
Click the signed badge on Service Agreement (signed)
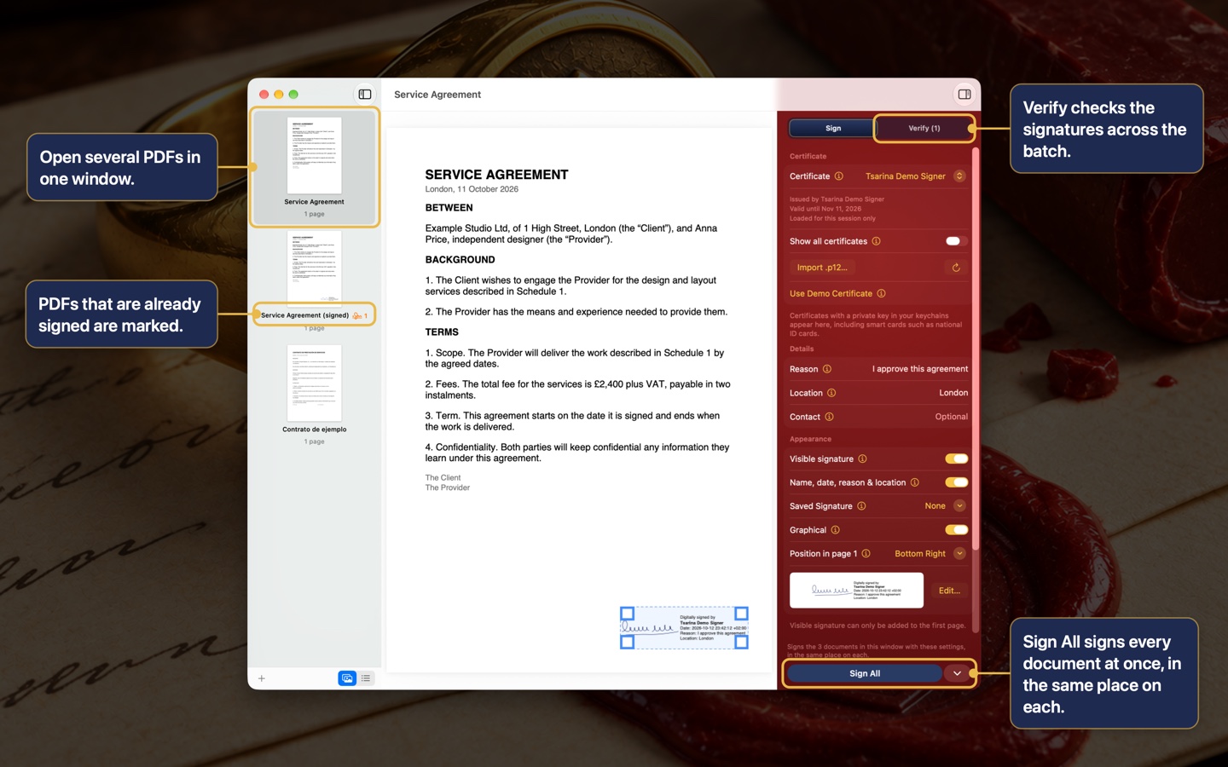[x=360, y=315]
